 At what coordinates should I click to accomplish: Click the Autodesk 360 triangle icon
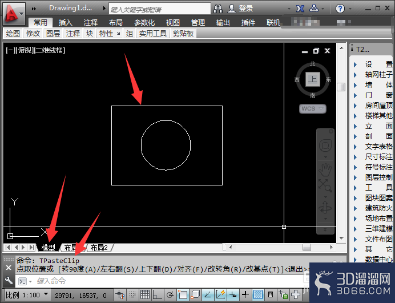(x=314, y=9)
